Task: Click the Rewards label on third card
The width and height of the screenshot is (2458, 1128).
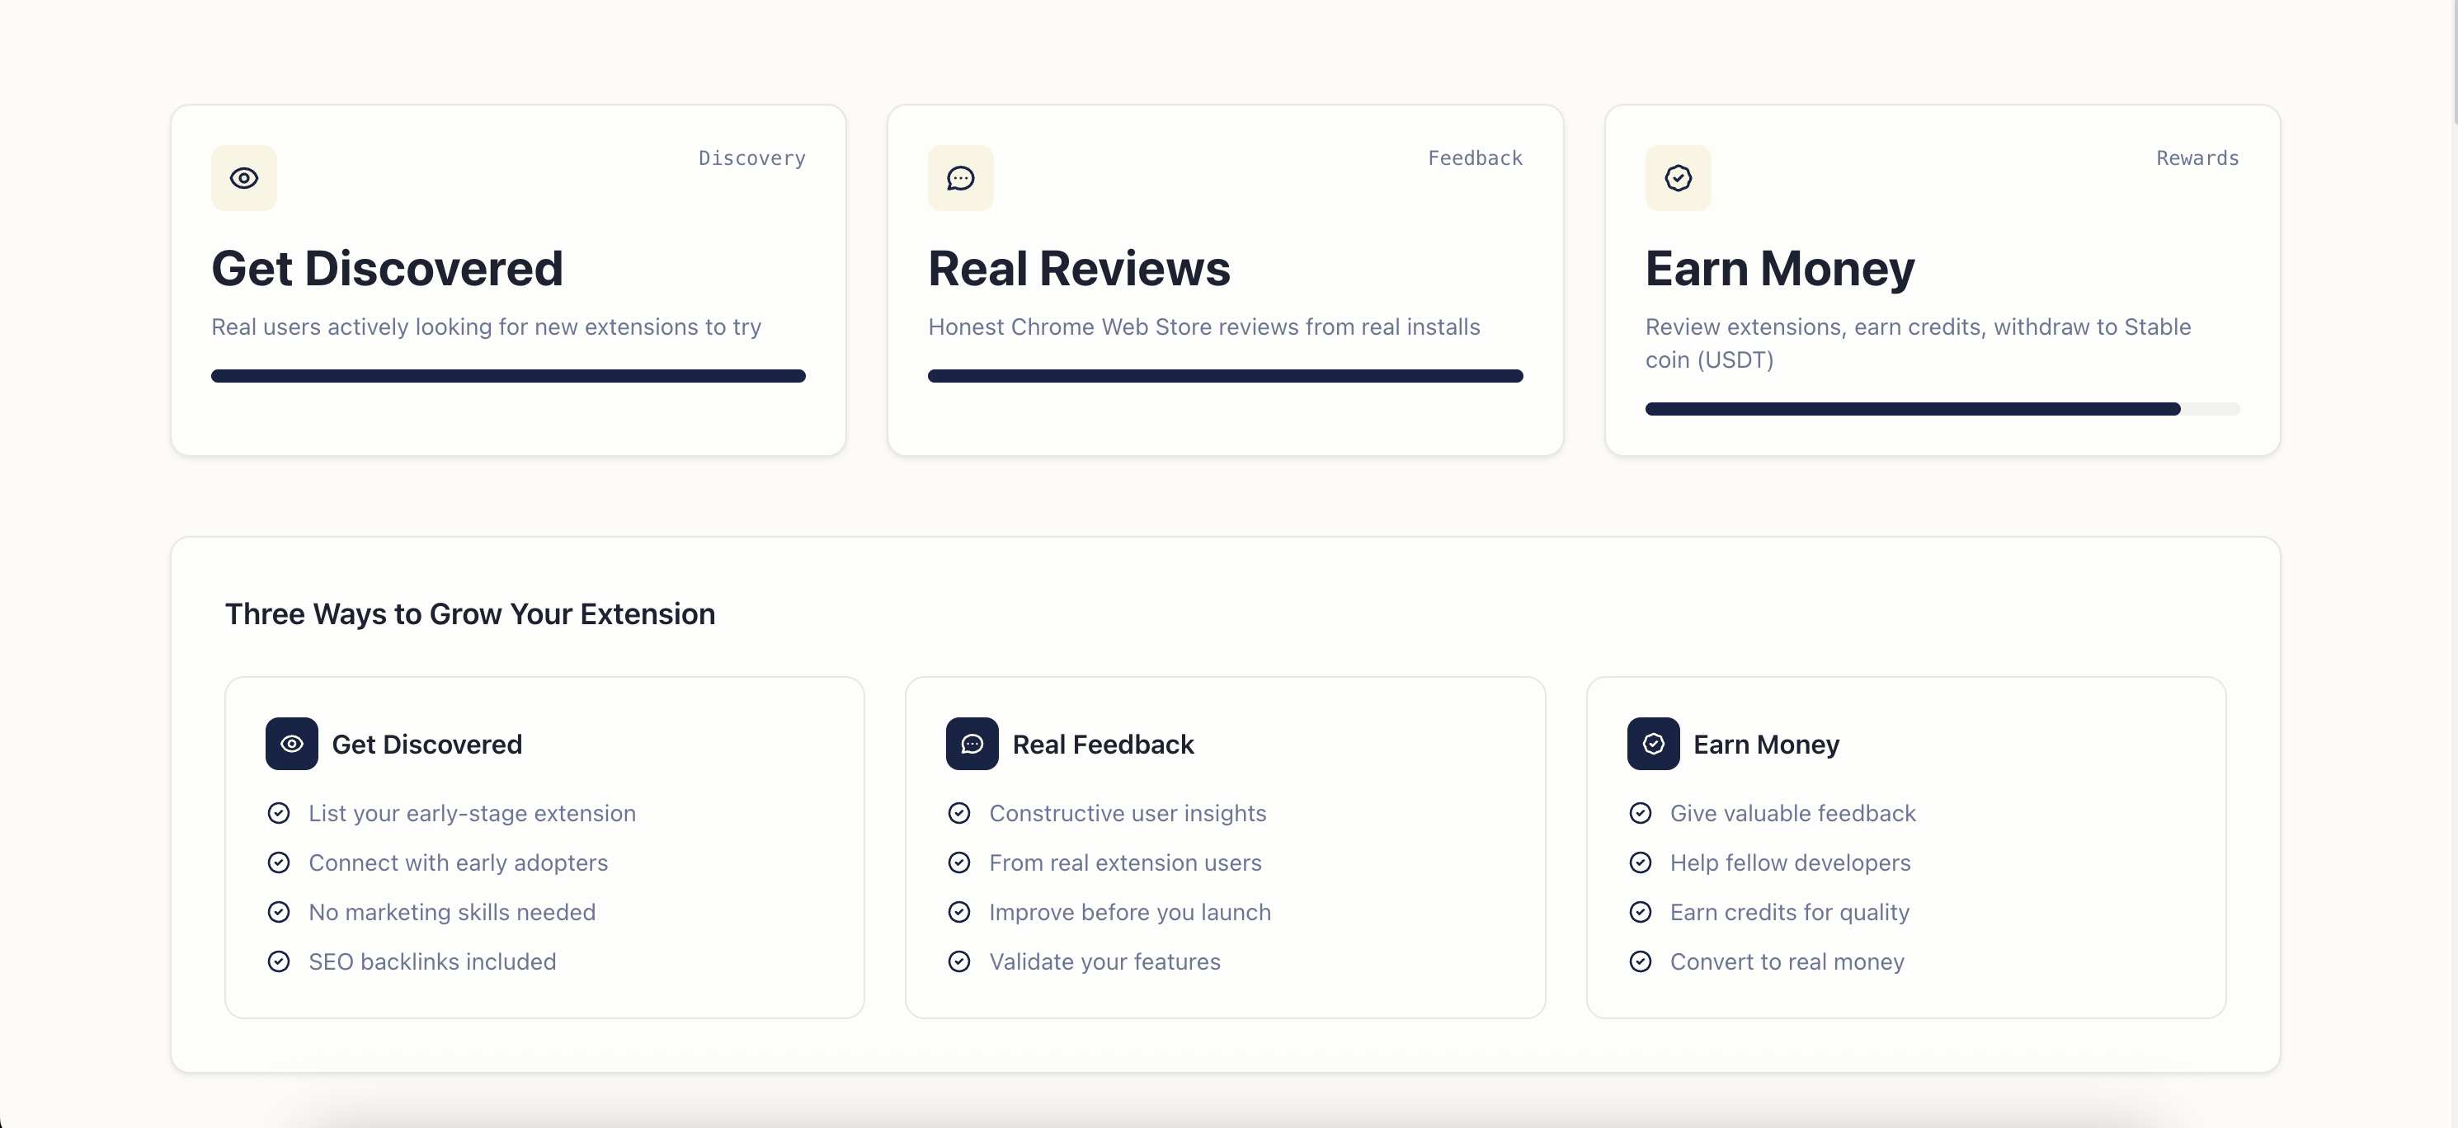Action: tap(2197, 158)
